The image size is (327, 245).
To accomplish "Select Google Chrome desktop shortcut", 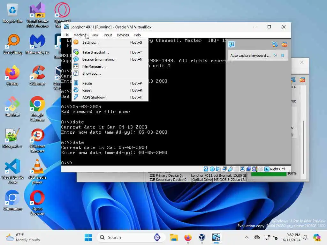I will [37, 109].
